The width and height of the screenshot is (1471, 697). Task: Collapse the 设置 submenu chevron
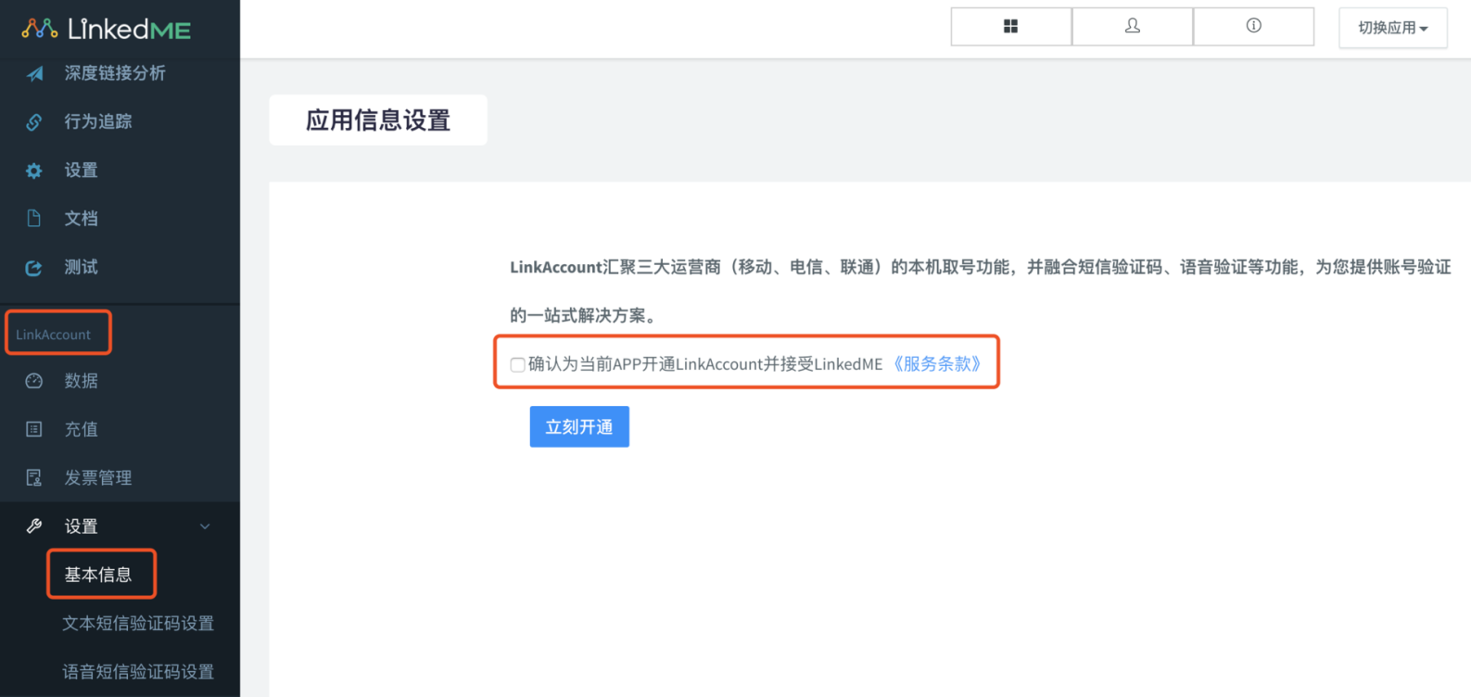205,526
